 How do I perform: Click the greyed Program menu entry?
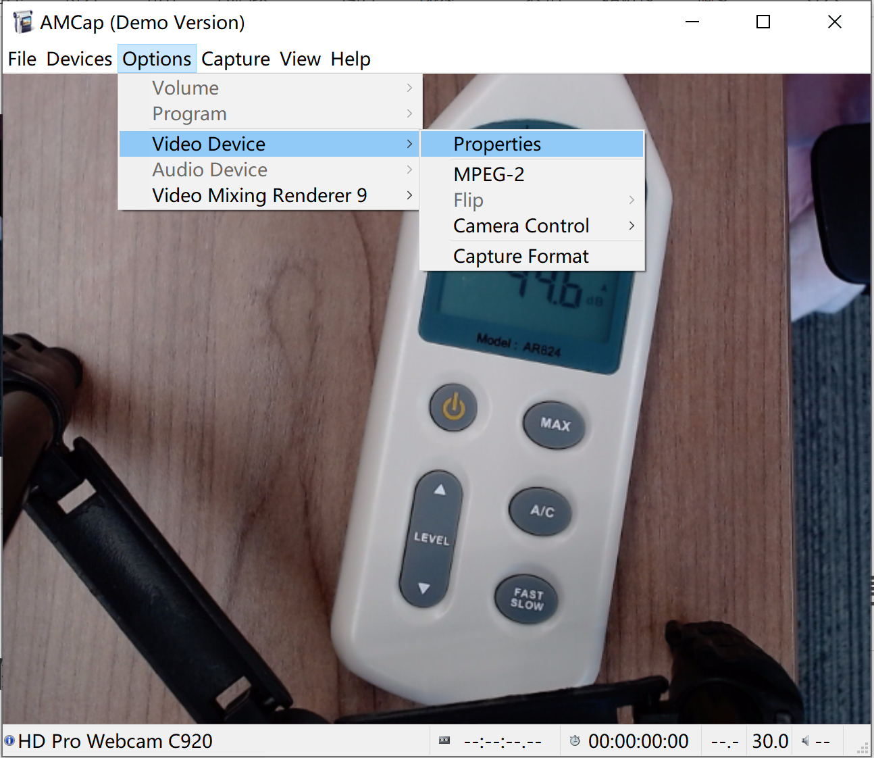[x=269, y=113]
